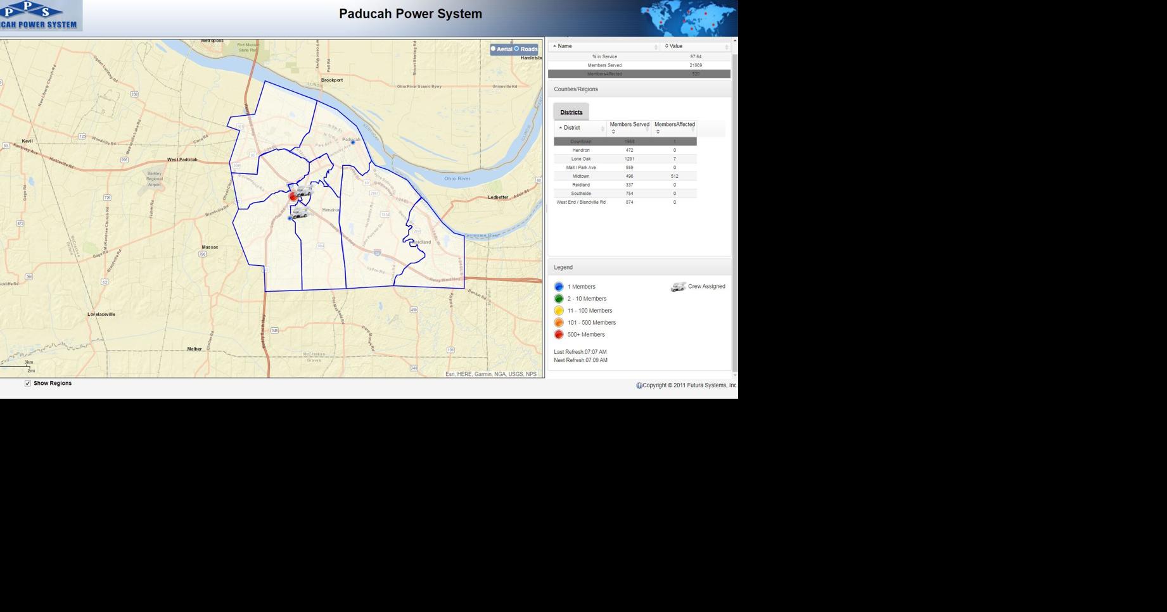Click the red 500+ Members outage icon on map

[292, 197]
